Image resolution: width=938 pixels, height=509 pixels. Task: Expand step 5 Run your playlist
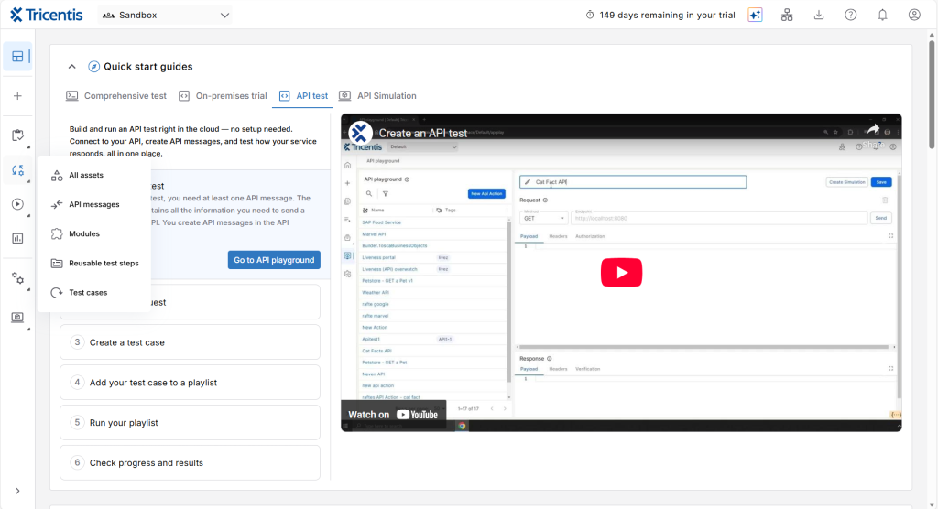(x=191, y=423)
